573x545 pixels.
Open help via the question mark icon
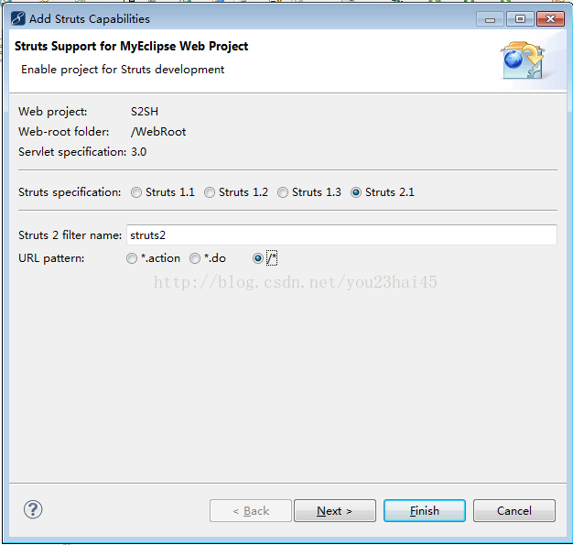(33, 509)
